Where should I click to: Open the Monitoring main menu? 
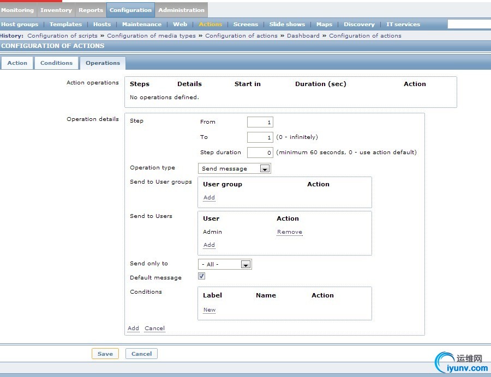coord(17,10)
